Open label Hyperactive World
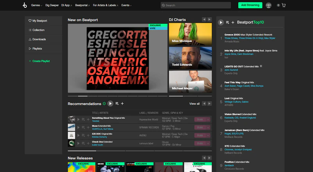The height and width of the screenshot is (172, 313). point(149,119)
